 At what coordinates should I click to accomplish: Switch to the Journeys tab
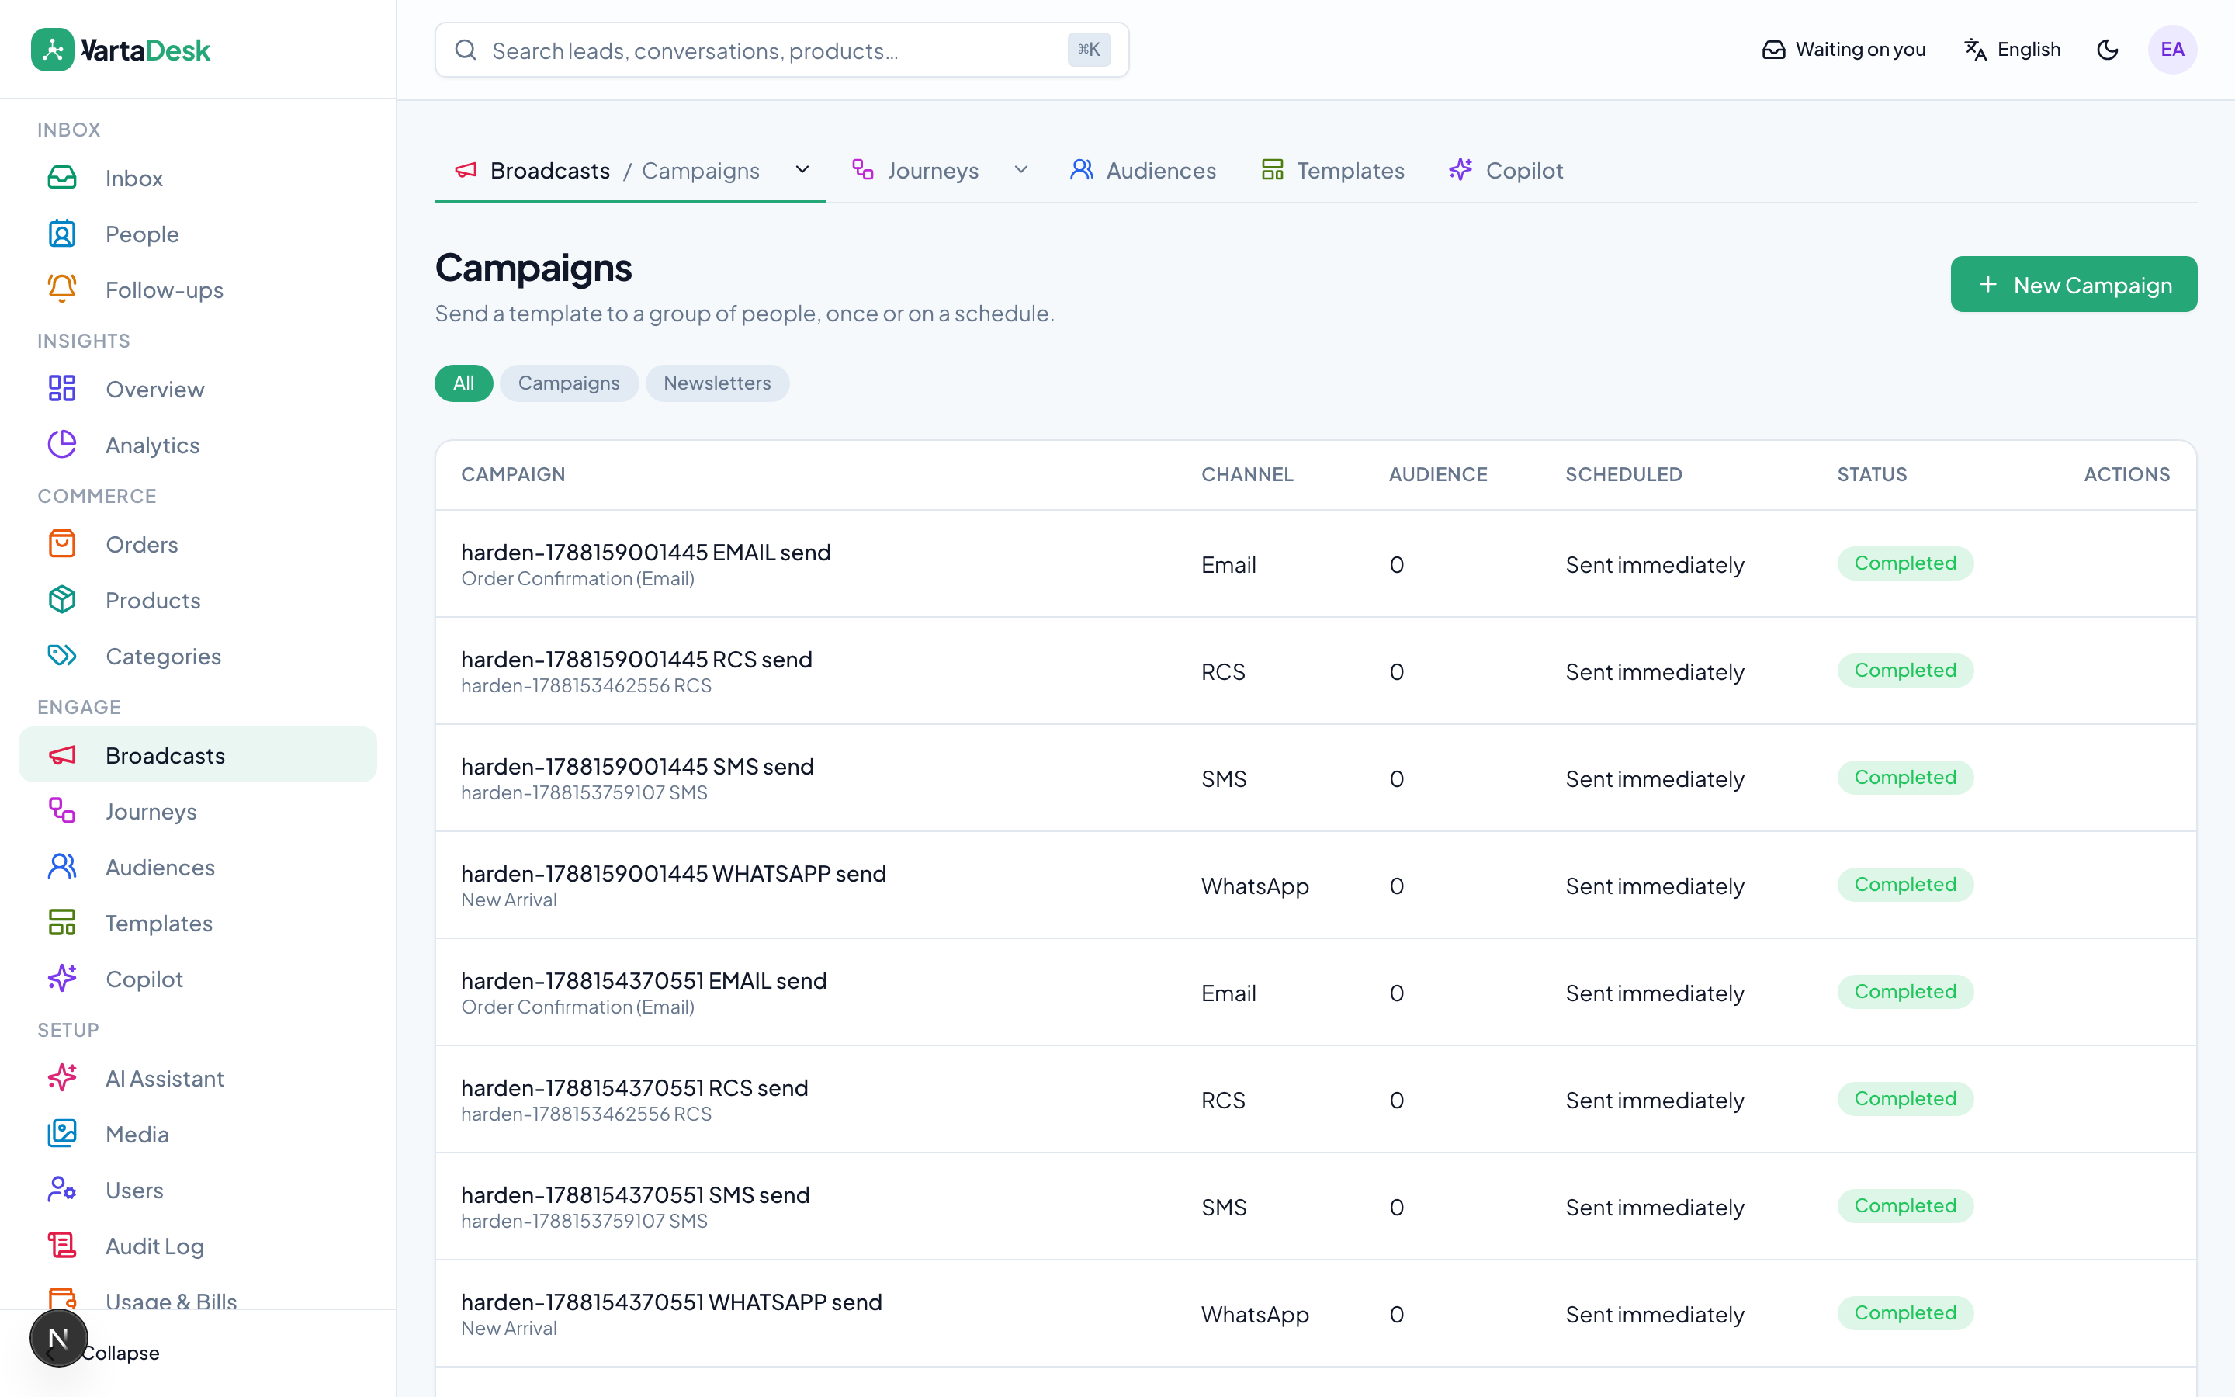tap(914, 170)
